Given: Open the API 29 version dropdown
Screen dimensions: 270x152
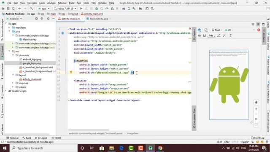Looking at the screenshot, I should pyautogui.click(x=229, y=30).
